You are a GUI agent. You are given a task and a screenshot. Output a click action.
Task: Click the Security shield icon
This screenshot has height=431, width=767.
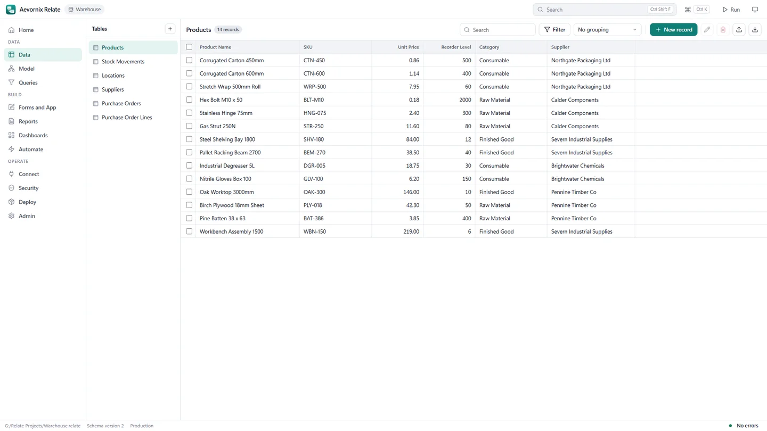tap(11, 188)
